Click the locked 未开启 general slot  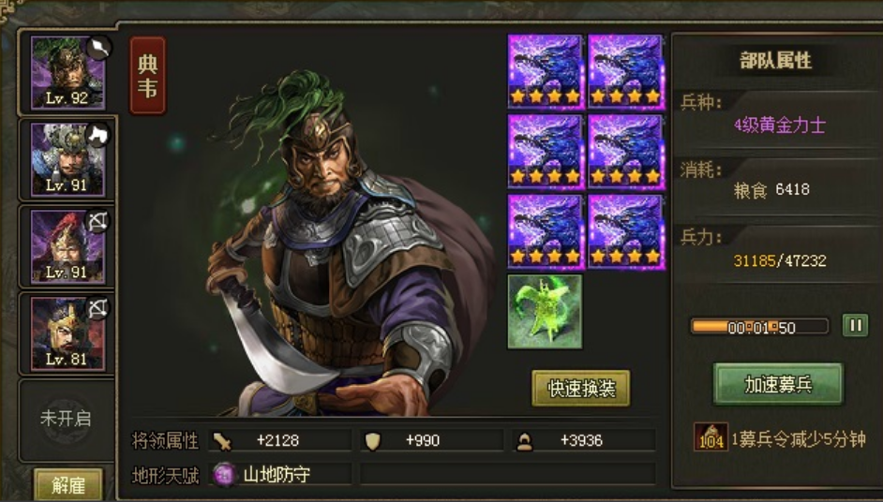pos(66,420)
